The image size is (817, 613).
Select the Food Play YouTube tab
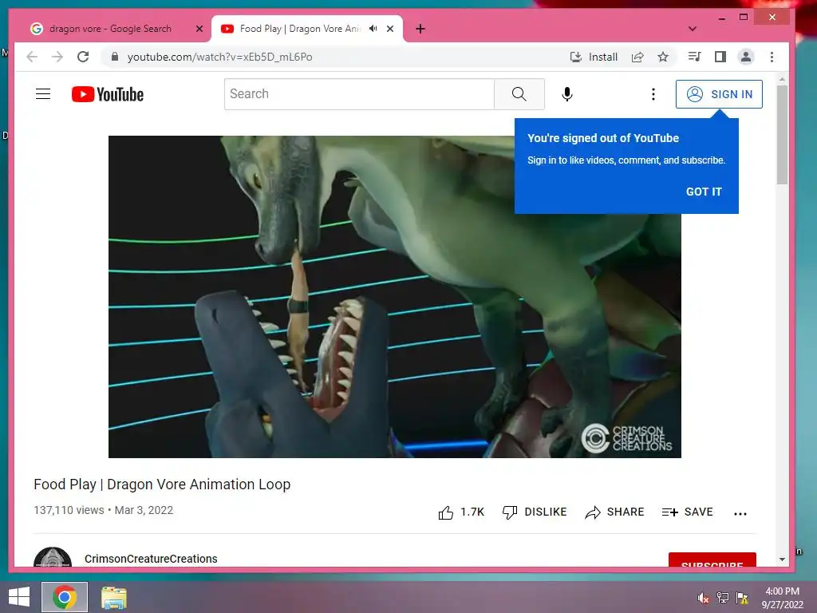pyautogui.click(x=300, y=29)
